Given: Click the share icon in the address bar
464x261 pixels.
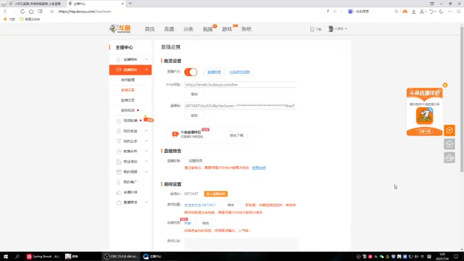Looking at the screenshot, I should pyautogui.click(x=335, y=12).
